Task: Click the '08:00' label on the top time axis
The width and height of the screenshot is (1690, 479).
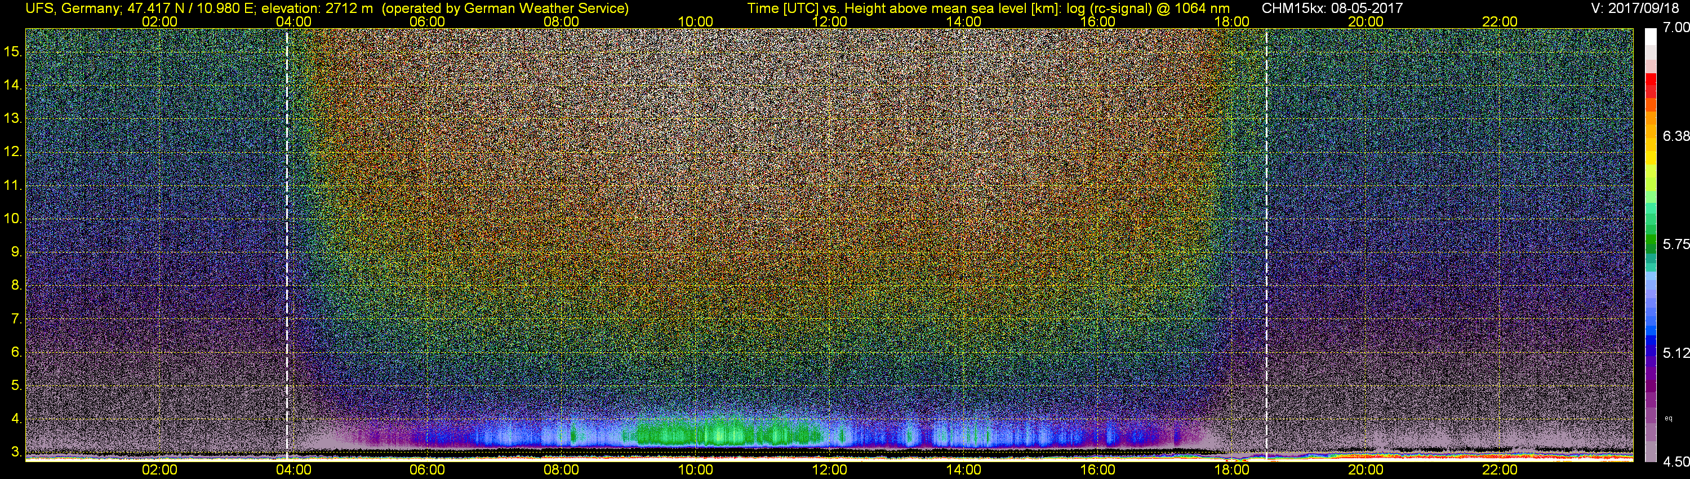Action: tap(562, 21)
